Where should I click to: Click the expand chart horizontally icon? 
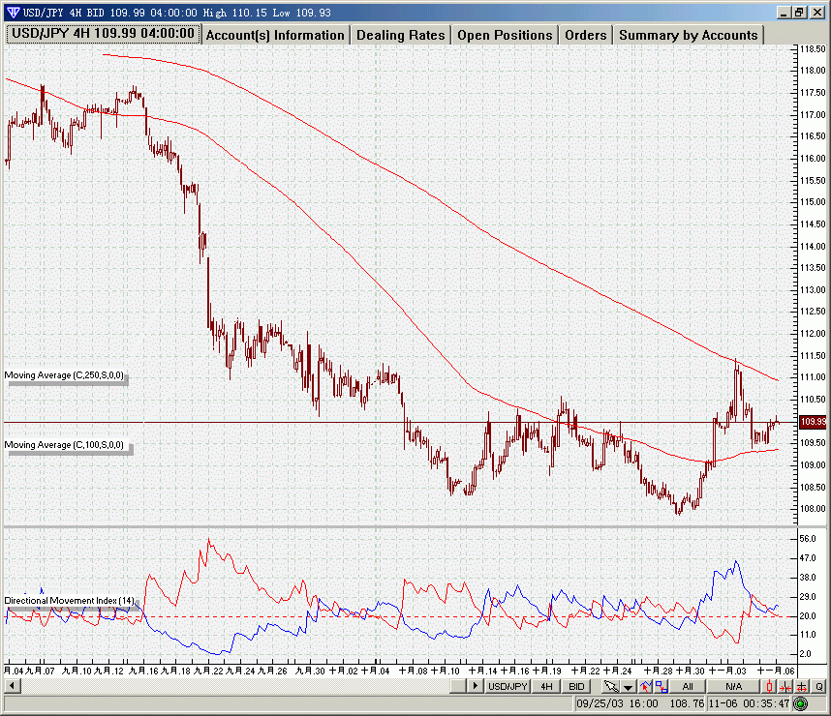(802, 687)
